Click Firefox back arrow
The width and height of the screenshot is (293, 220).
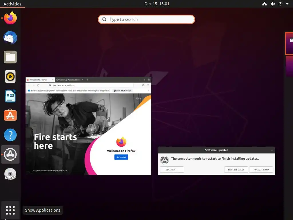point(29,85)
